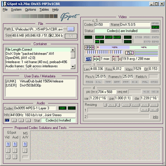Select the 'Interleave: 1 vid frame' row
This screenshot has height=166, width=166.
point(38,62)
